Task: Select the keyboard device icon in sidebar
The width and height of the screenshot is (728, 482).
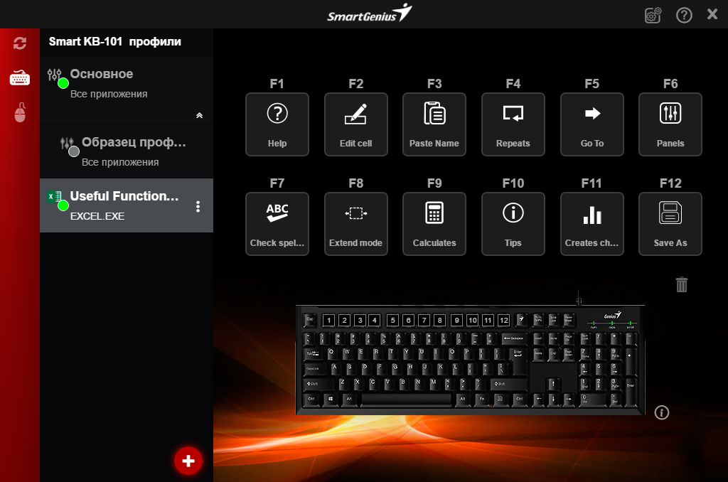Action: 20,77
